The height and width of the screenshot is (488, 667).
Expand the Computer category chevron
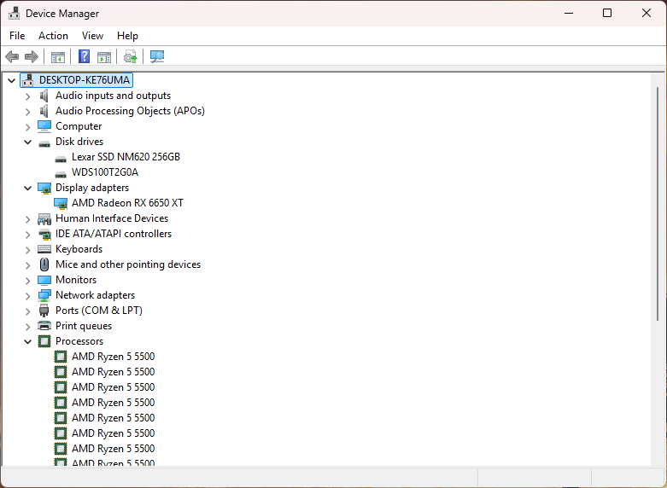tap(27, 127)
